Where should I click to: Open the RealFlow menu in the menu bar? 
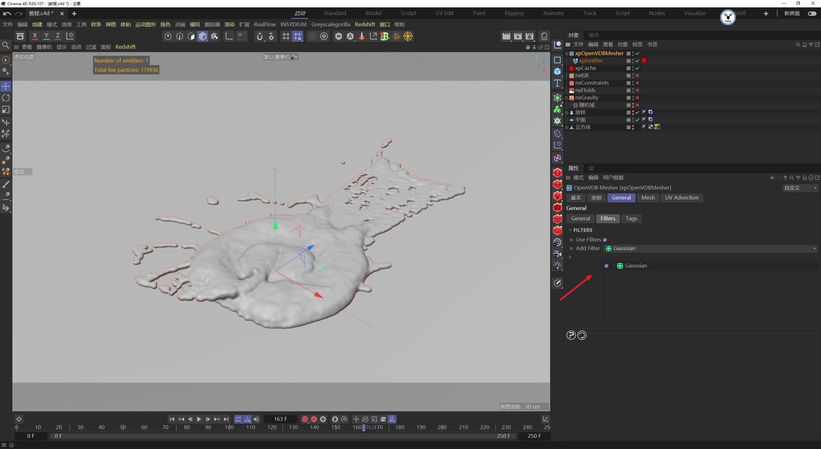coord(265,24)
